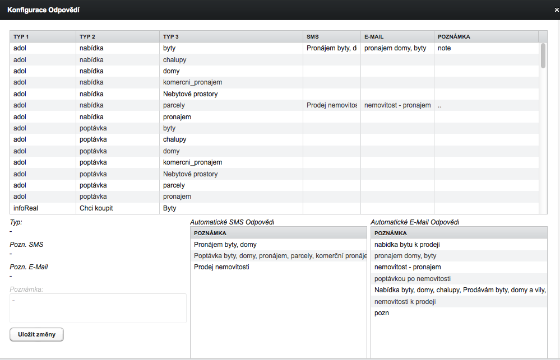Viewport: 560px width, 360px height.
Task: Click SMS cell 'Pronájem byty' in byty row
Action: 332,48
